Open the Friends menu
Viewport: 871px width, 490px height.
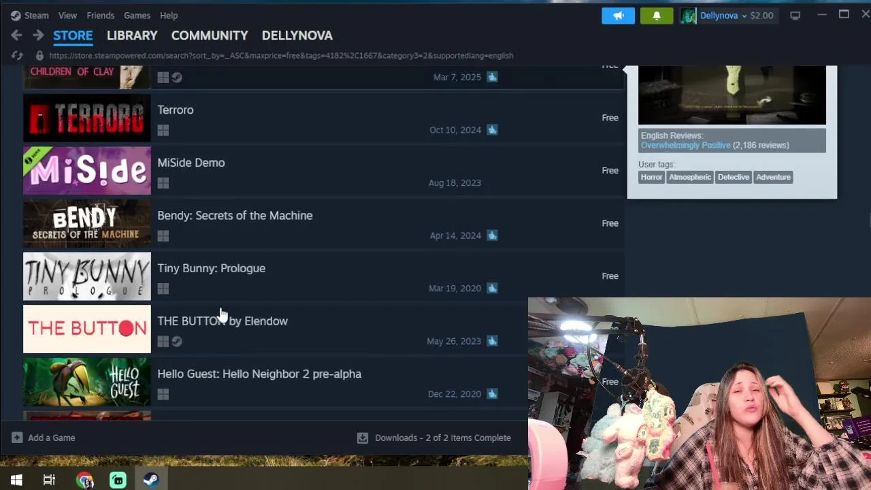tap(101, 15)
